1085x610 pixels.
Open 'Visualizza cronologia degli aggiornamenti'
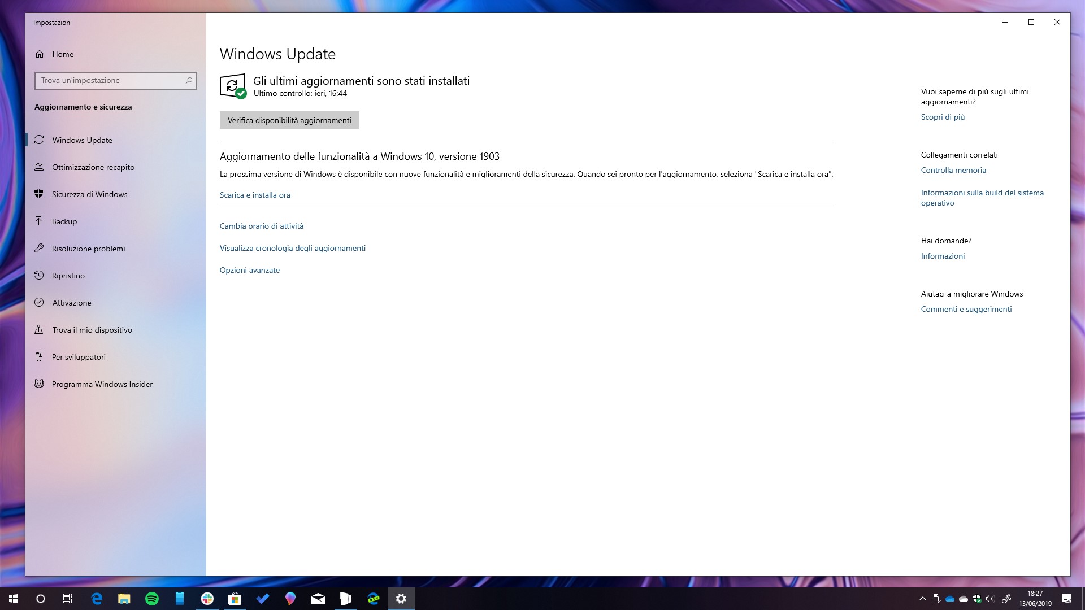[293, 248]
